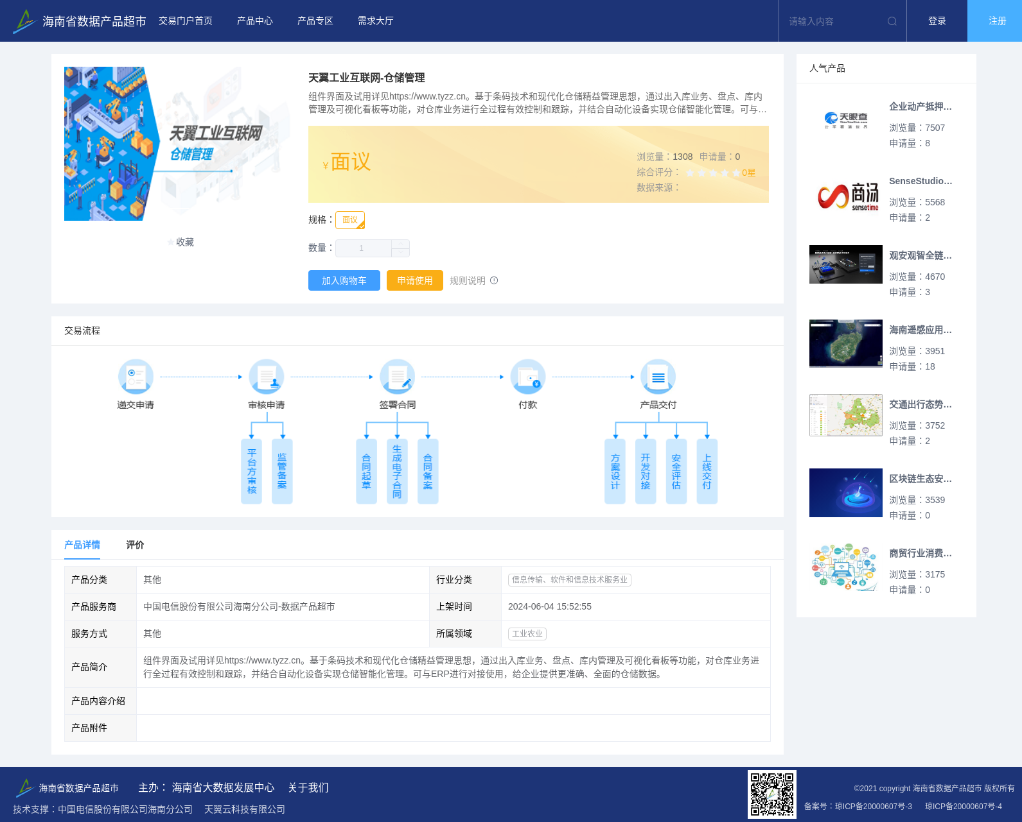This screenshot has height=822, width=1022.
Task: Click the 签署合同 flow step icon
Action: click(397, 377)
